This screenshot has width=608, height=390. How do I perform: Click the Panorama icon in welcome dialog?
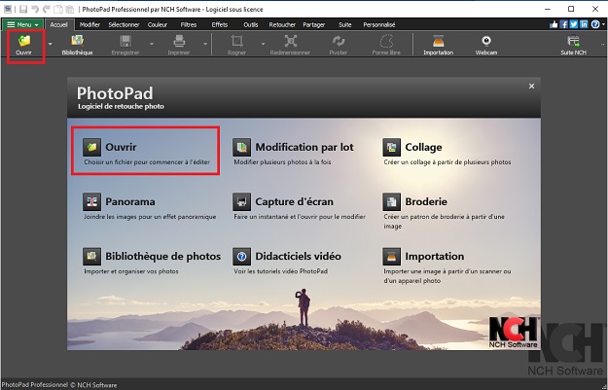pos(91,201)
